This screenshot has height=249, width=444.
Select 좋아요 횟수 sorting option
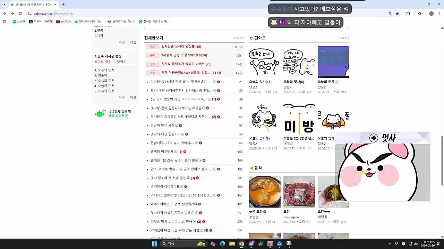[x=102, y=62]
